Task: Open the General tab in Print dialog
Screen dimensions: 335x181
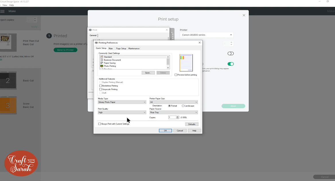Action: click(x=93, y=36)
